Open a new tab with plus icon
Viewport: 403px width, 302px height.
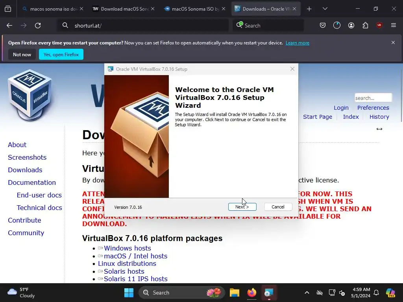pos(309,9)
